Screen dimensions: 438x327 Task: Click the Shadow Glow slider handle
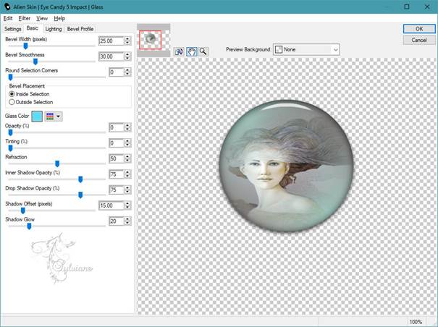click(29, 226)
